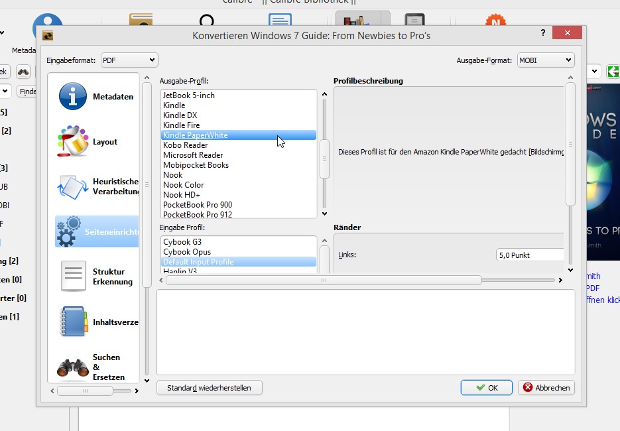
Task: Select Cybook G3 input profile
Action: (239, 241)
